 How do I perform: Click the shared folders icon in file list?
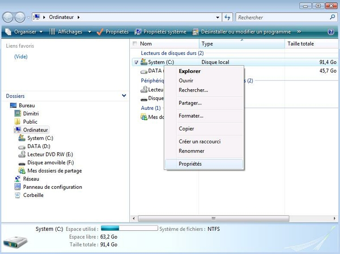[144, 117]
